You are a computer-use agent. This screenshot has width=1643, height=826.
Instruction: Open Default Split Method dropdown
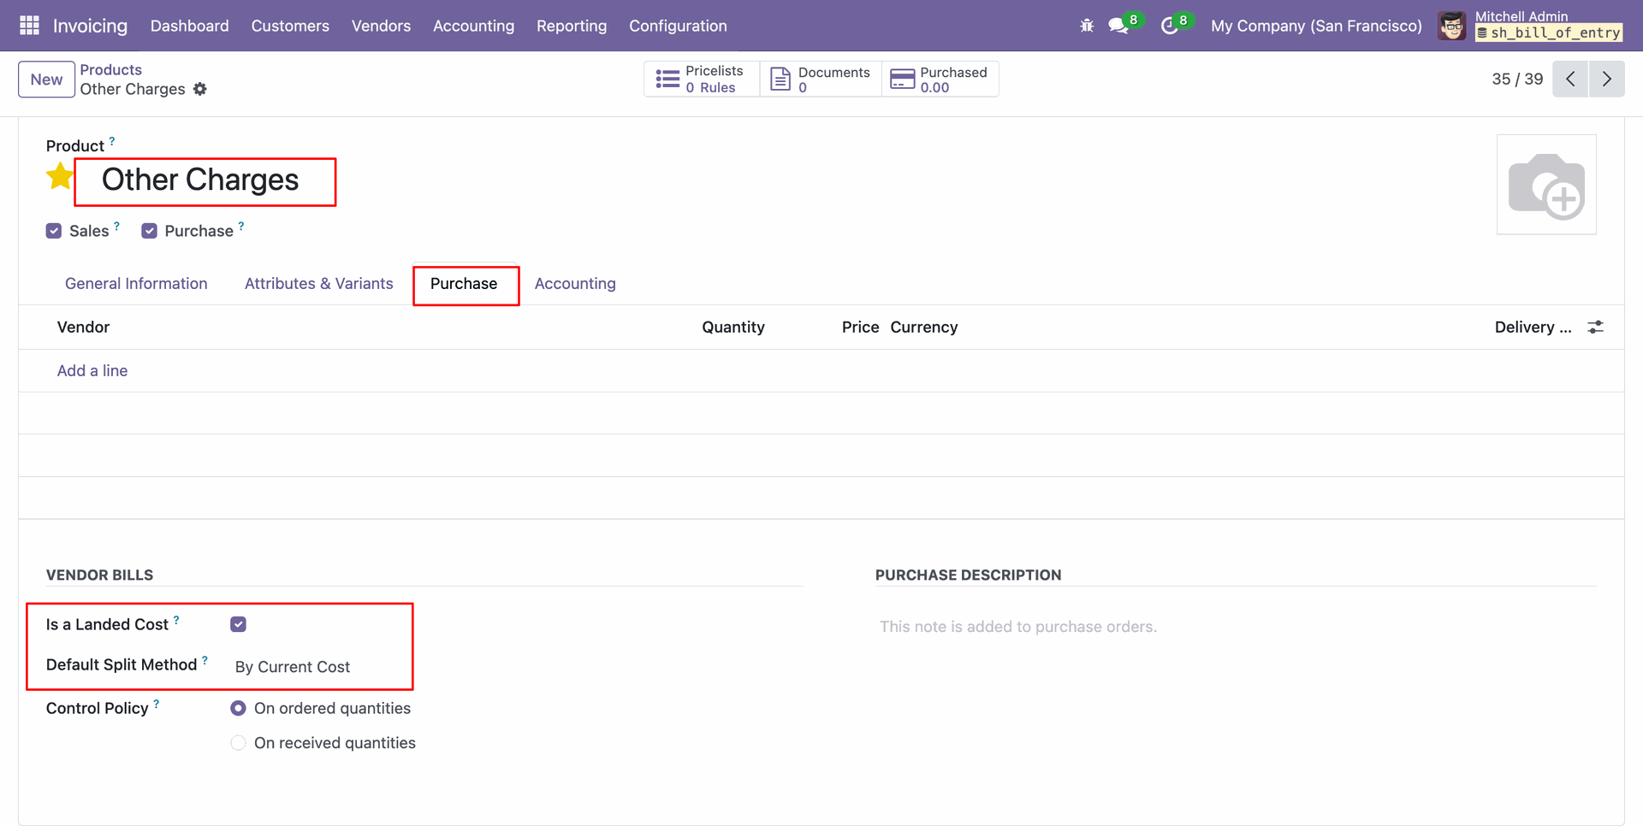317,667
